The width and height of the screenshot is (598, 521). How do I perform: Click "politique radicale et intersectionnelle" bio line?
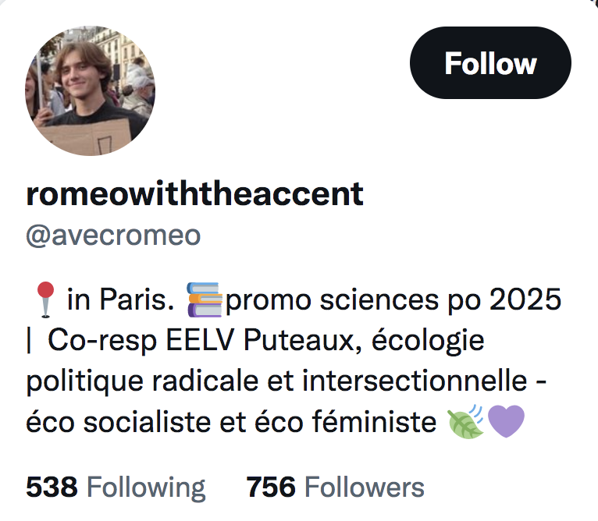point(276,381)
